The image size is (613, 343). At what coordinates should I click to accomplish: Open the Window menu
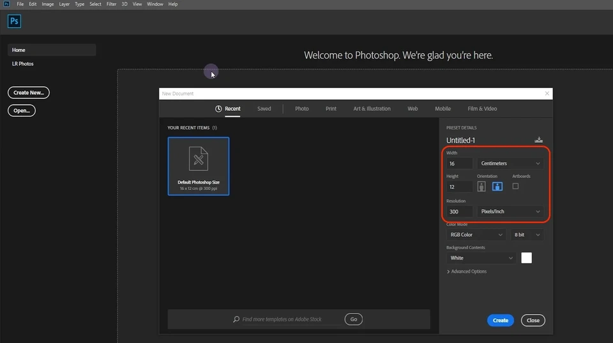coord(155,4)
